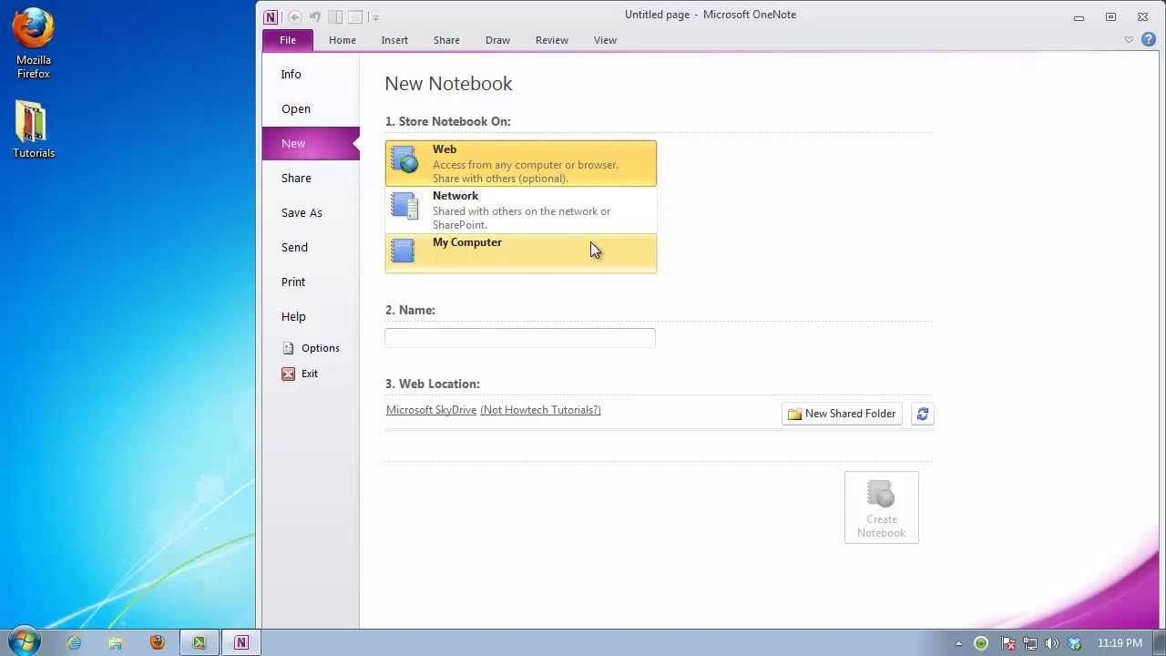1166x656 pixels.
Task: Choose Network as notebook storage location
Action: point(520,210)
